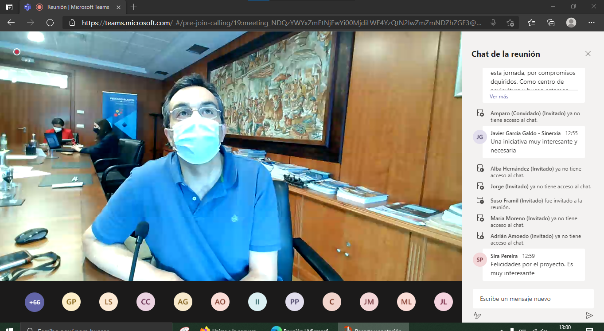This screenshot has height=331, width=604.
Task: Select the AG participant avatar
Action: [183, 302]
